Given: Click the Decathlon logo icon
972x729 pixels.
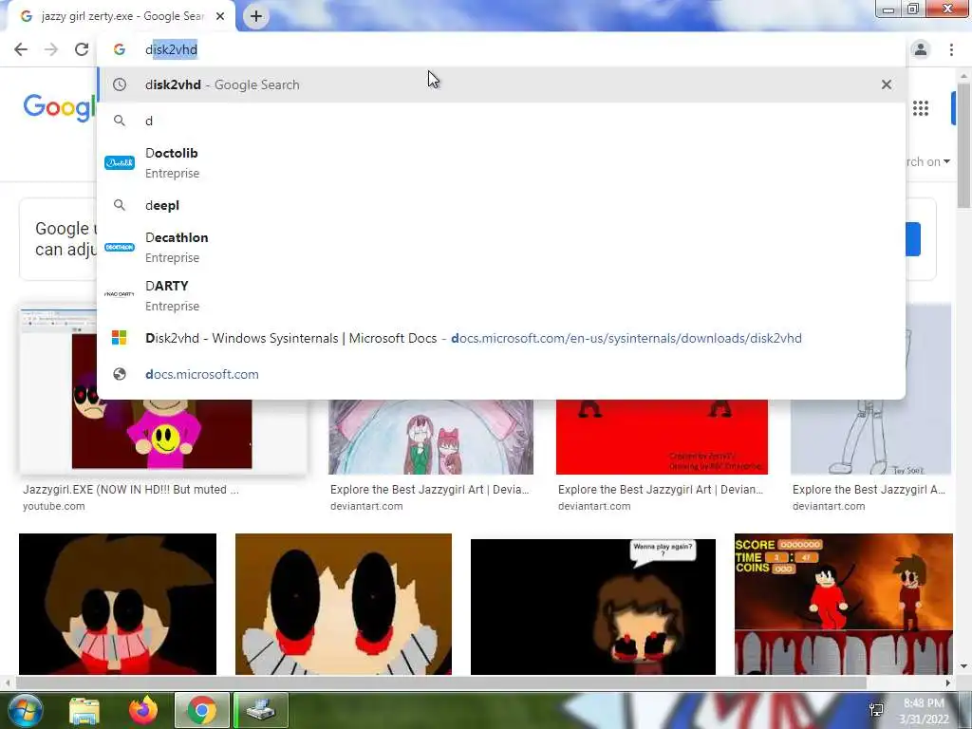Looking at the screenshot, I should point(120,248).
